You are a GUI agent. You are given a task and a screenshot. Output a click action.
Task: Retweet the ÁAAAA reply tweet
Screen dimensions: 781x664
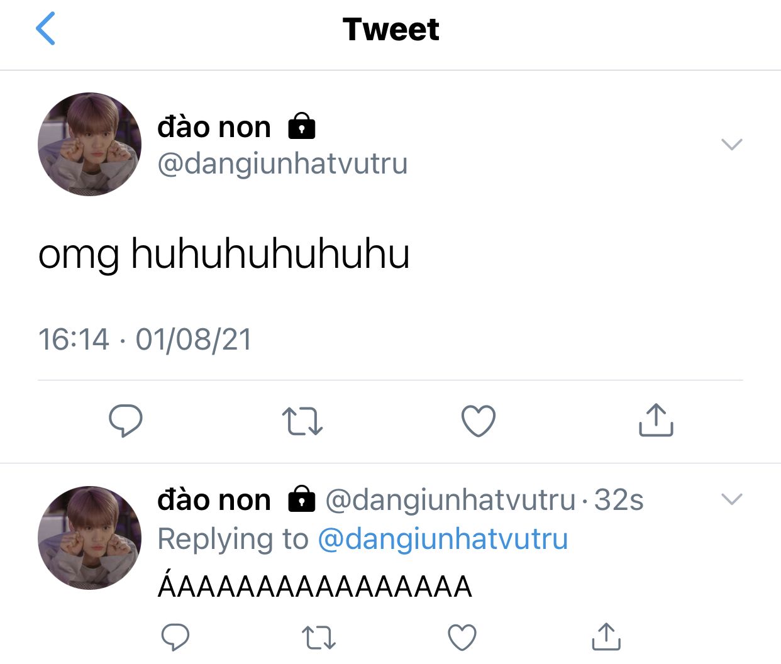(319, 638)
